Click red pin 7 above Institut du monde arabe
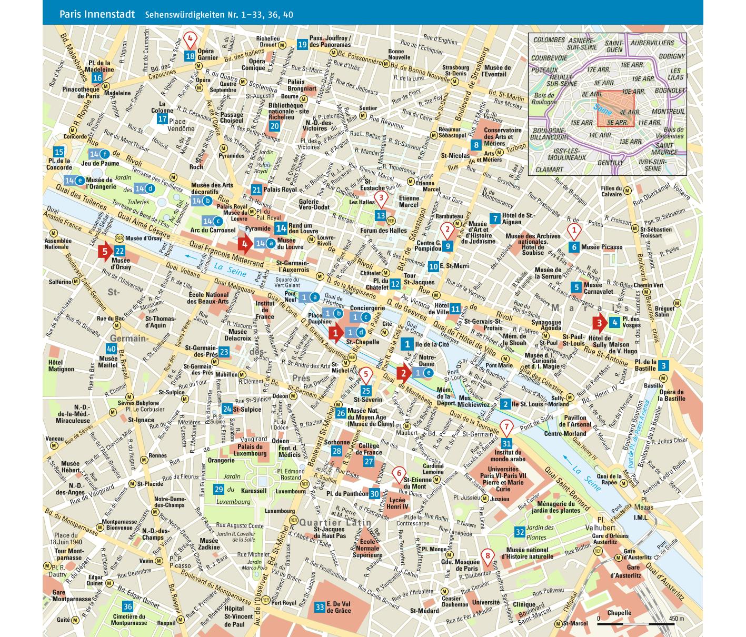The height and width of the screenshot is (637, 746). coord(506,427)
